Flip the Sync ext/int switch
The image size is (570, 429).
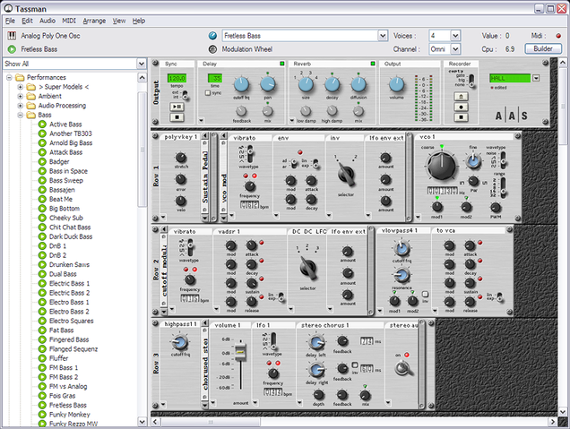(x=185, y=95)
